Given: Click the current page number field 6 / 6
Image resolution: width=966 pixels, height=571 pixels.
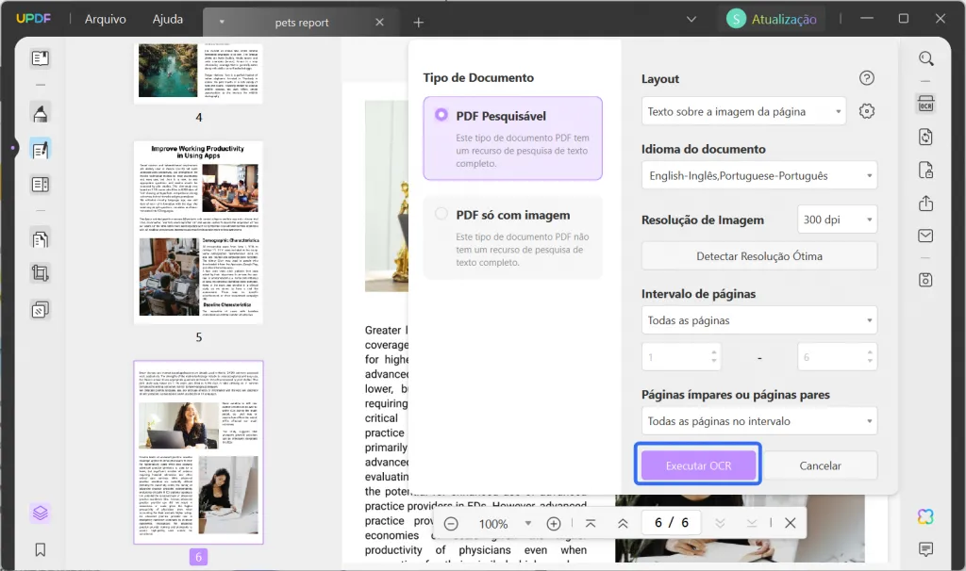Looking at the screenshot, I should [x=672, y=523].
